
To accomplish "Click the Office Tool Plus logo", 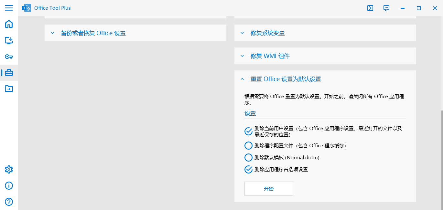I will click(27, 8).
